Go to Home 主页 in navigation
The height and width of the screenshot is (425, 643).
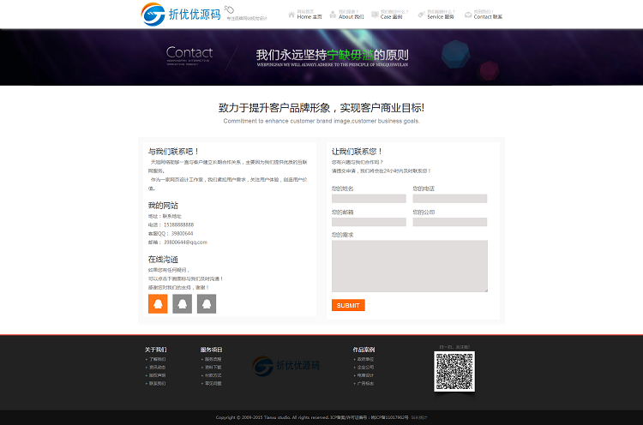pyautogui.click(x=305, y=15)
